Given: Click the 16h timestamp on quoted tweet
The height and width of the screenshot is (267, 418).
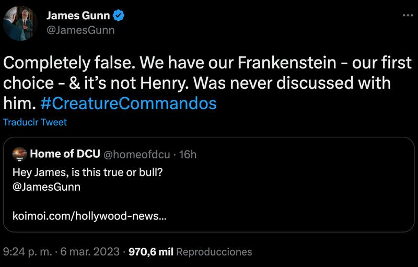Looking at the screenshot, I should 188,154.
